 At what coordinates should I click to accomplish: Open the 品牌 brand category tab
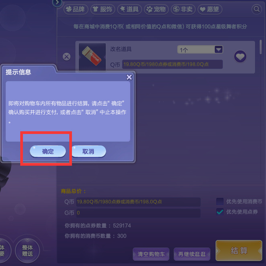[75, 9]
